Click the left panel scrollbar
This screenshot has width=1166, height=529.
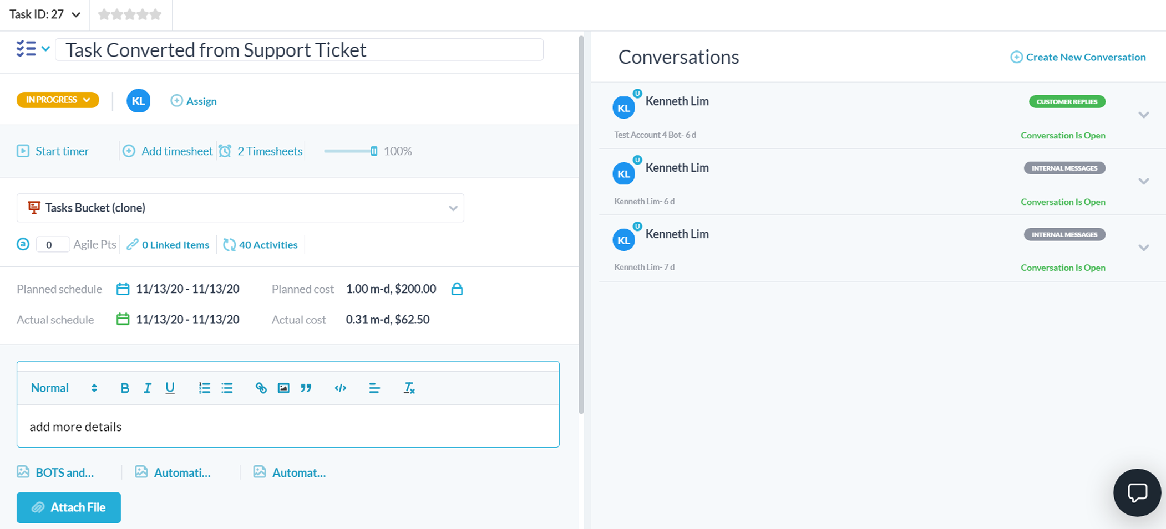coord(581,225)
